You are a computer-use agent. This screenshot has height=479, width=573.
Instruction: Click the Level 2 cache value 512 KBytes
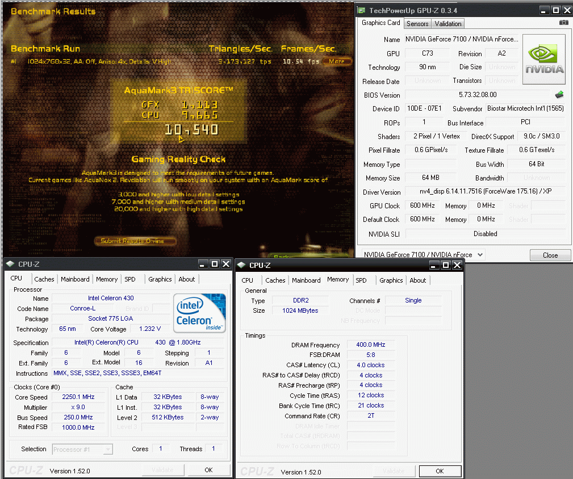pos(168,417)
